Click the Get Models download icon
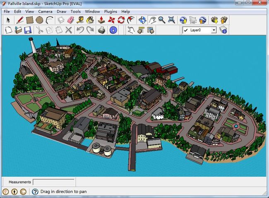269x198 pixels. coord(214,20)
